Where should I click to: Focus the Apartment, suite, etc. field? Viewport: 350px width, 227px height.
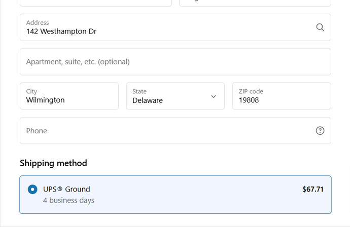click(175, 62)
